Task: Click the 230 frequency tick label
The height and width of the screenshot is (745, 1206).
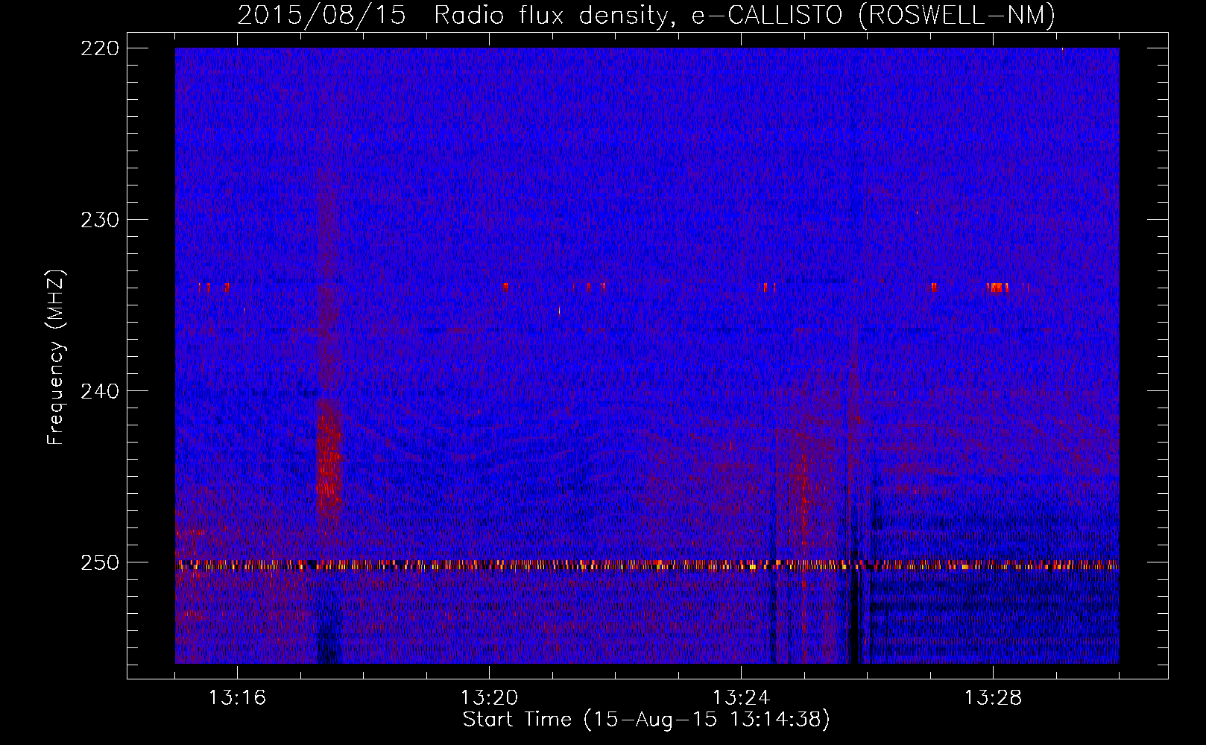Action: coord(99,220)
